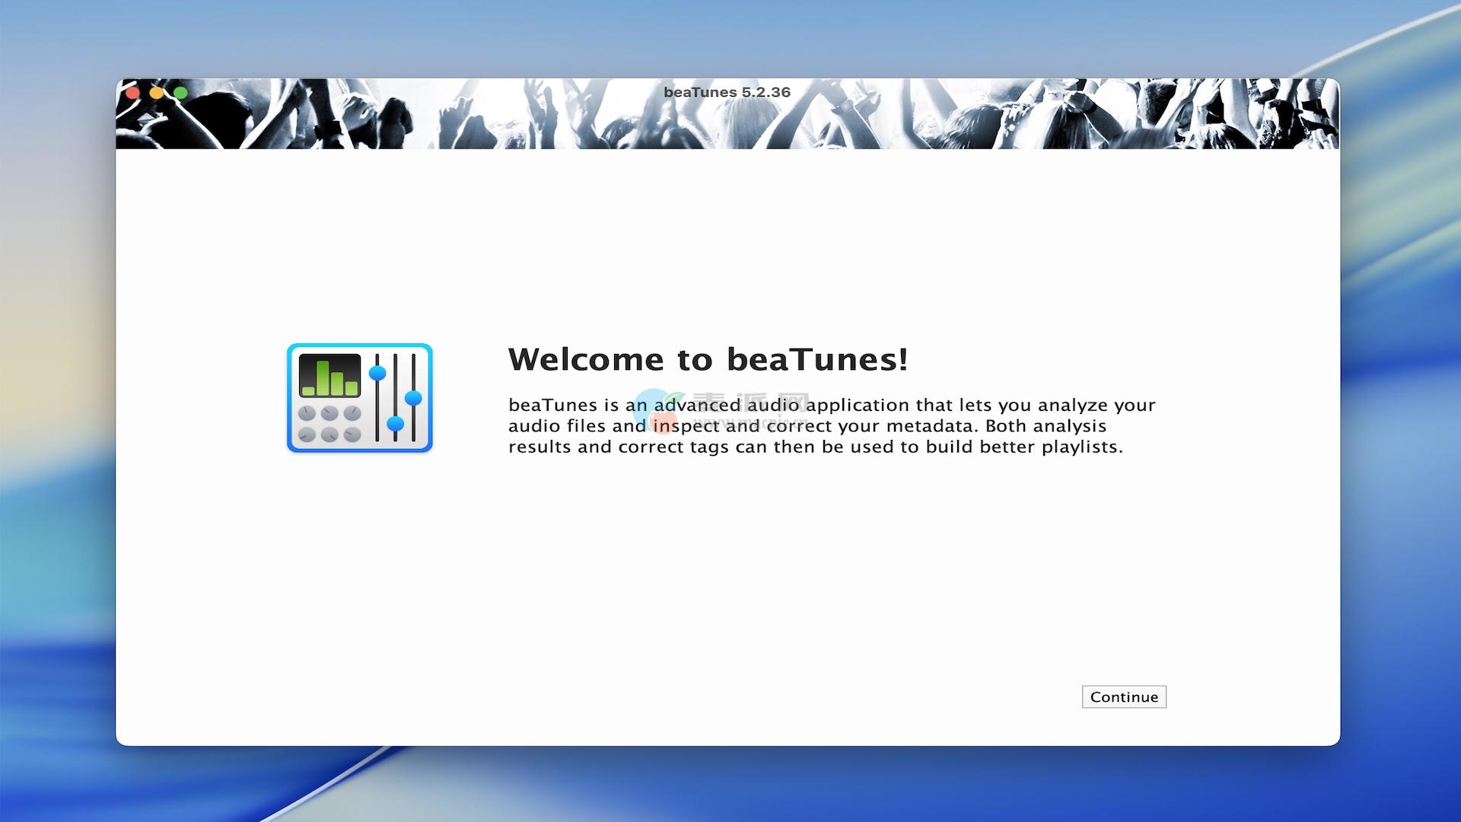Click the top-right gray dial in logo
1461x822 pixels.
click(x=352, y=413)
